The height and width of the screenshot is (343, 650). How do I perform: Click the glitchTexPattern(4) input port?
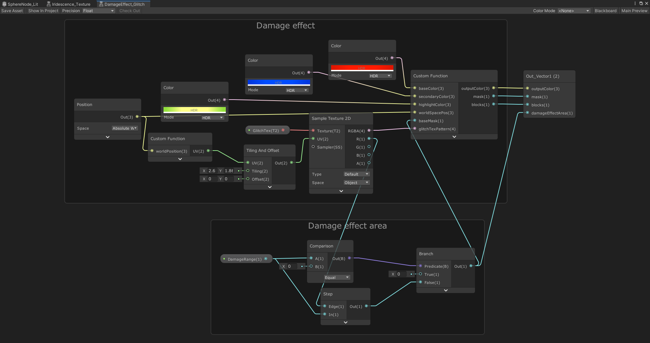(x=415, y=129)
